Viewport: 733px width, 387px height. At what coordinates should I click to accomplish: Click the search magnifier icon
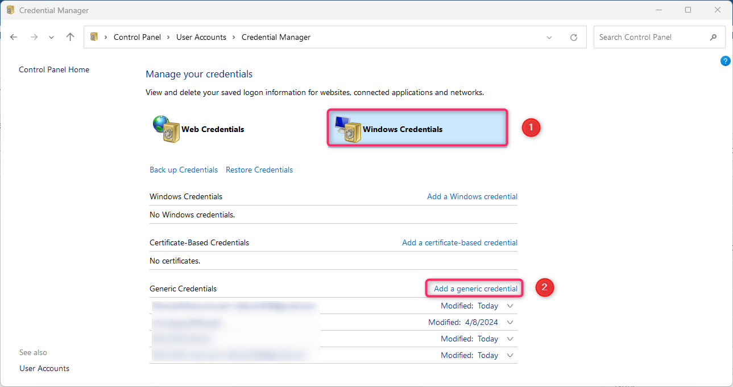(x=714, y=37)
